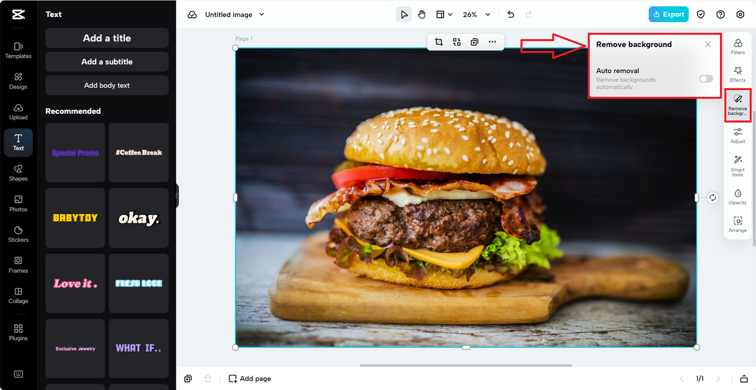
Task: Open the settings hexagon icon
Action: click(740, 15)
